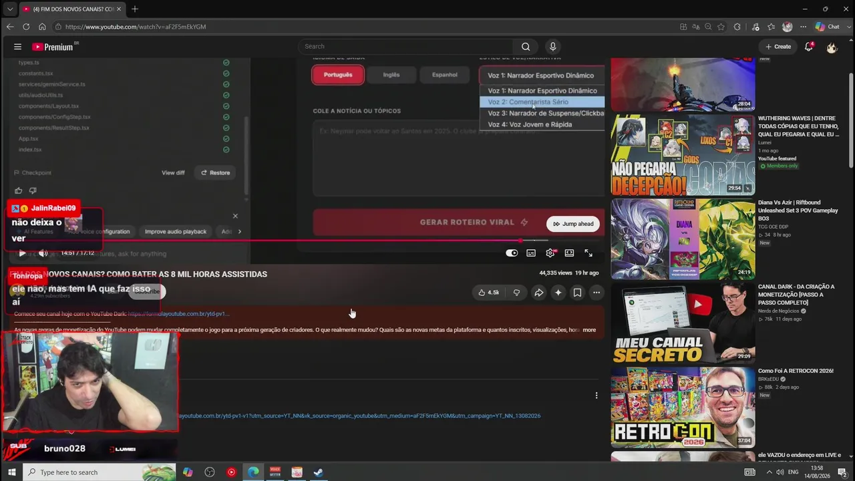Open more actions under the video
This screenshot has height=481, width=855.
click(x=596, y=293)
